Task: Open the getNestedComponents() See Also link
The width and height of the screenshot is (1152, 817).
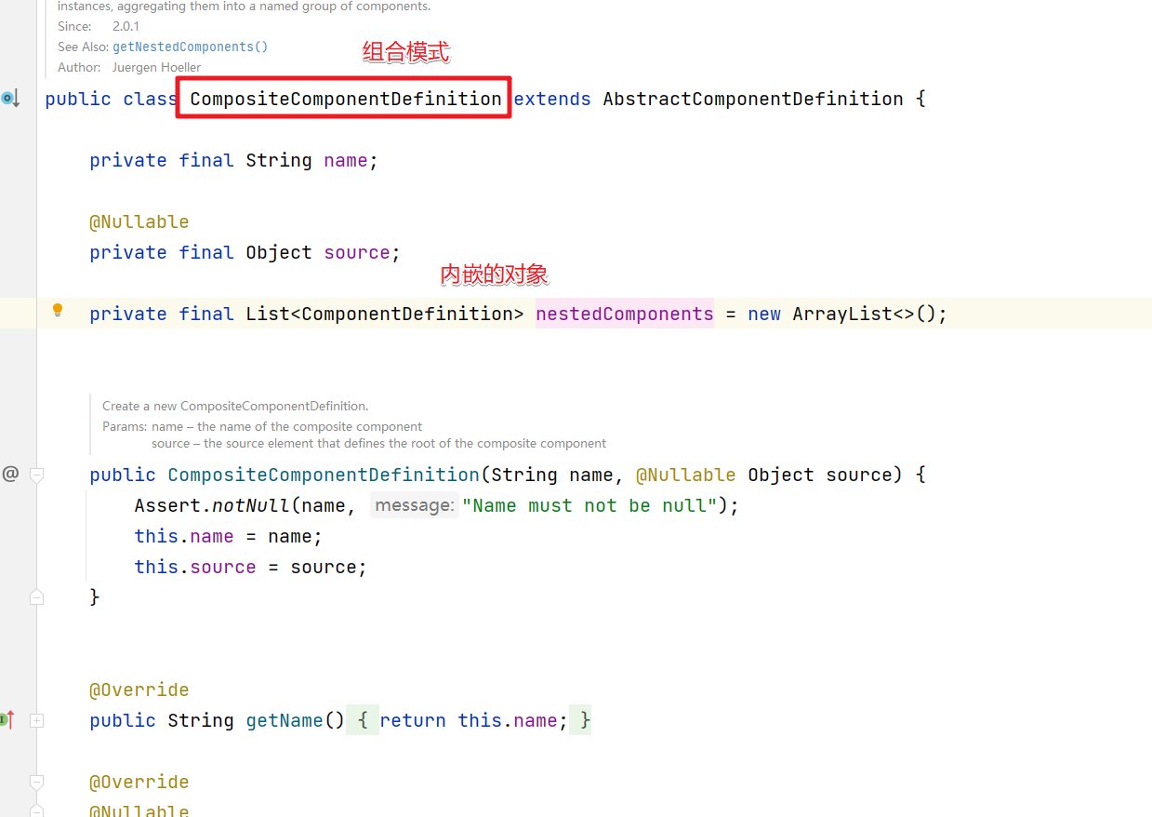Action: coord(191,47)
